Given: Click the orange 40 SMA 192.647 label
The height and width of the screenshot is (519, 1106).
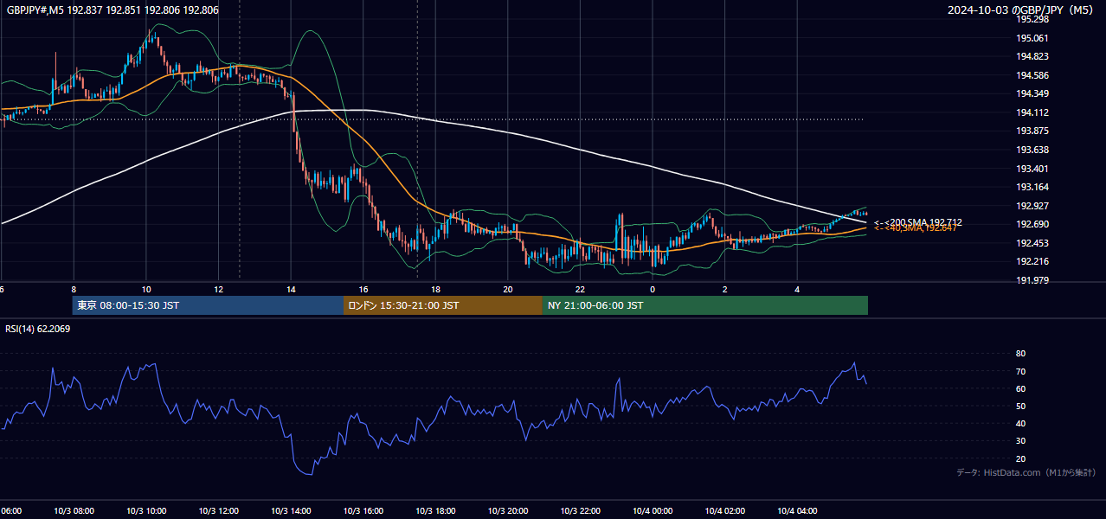Looking at the screenshot, I should tap(916, 228).
